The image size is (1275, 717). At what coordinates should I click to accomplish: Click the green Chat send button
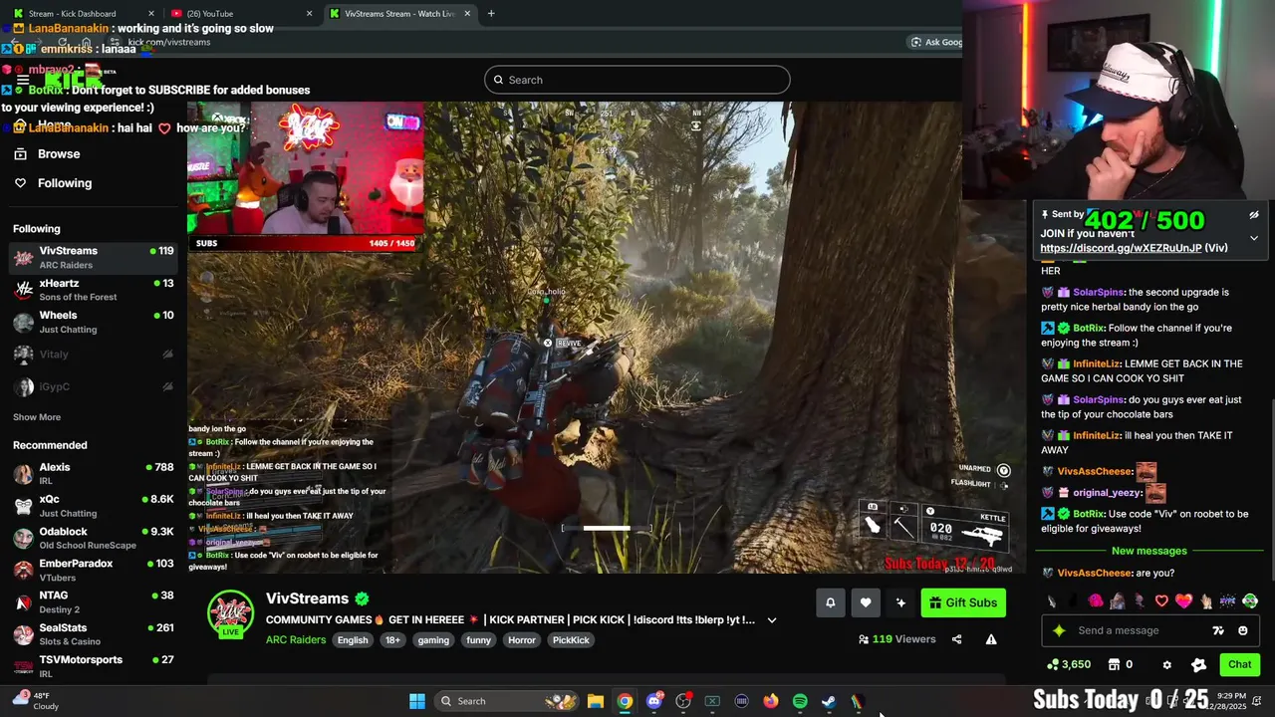(1239, 664)
